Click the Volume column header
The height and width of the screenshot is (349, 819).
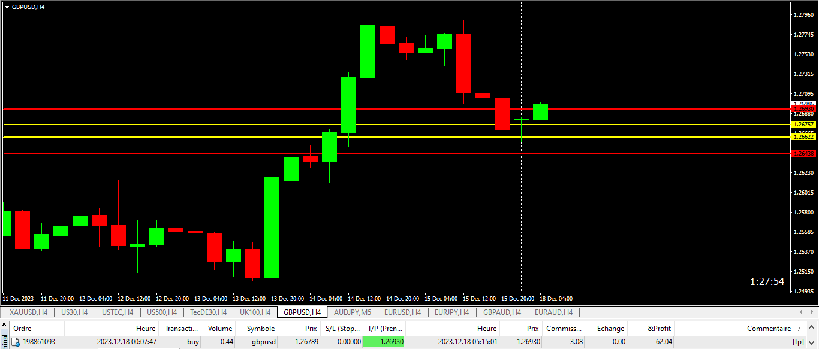[x=220, y=329]
